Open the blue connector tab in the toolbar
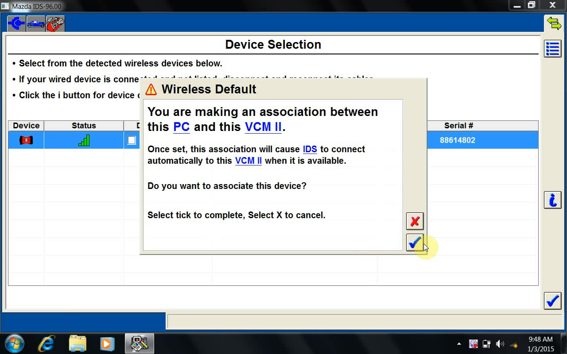The height and width of the screenshot is (354, 567). [16, 23]
